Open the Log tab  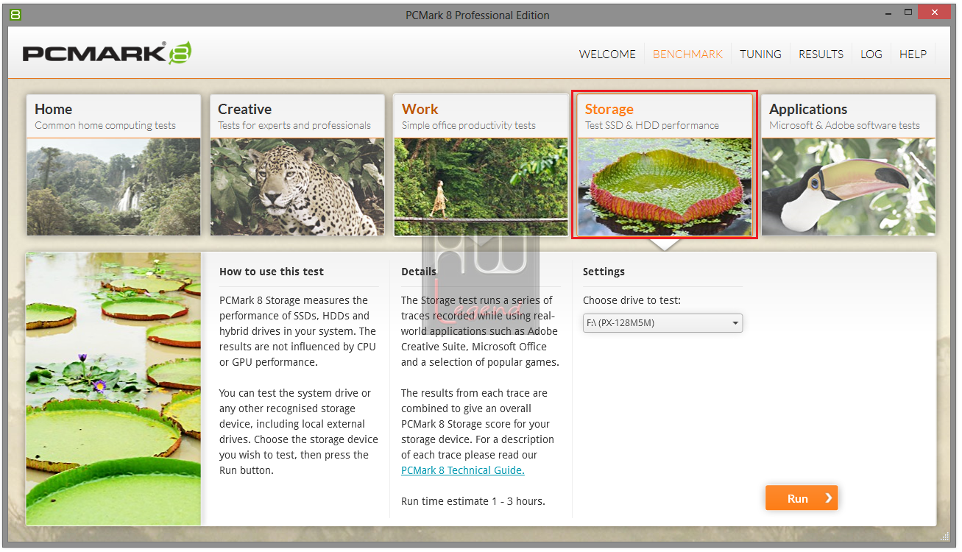coord(871,54)
